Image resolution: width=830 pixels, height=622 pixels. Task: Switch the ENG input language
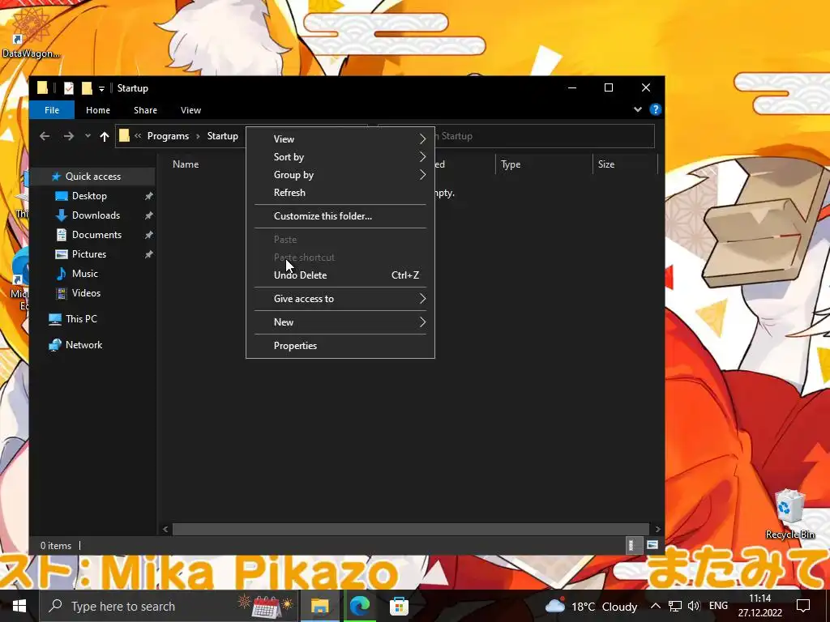718,606
